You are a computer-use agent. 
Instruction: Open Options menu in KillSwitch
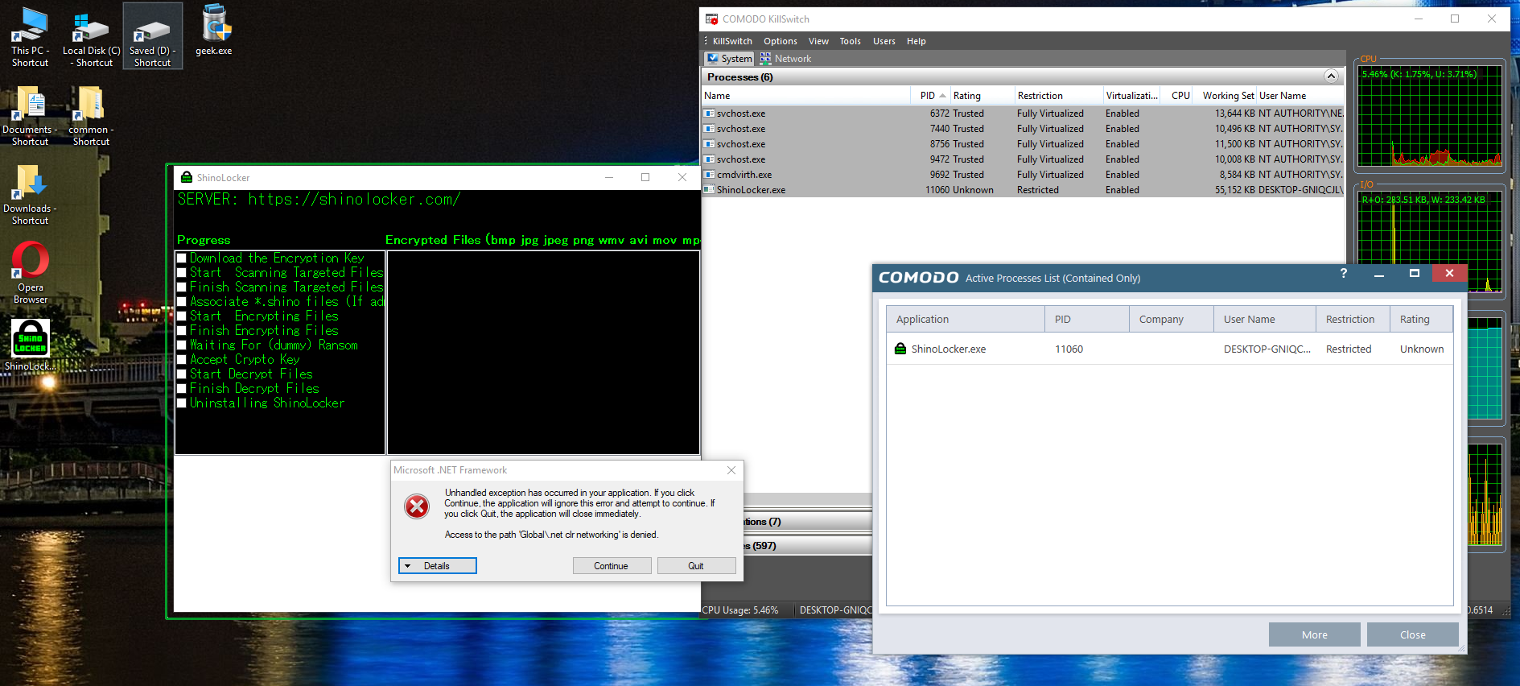pos(781,41)
